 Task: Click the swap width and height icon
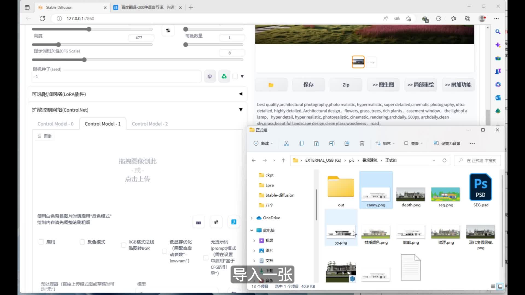pyautogui.click(x=168, y=31)
